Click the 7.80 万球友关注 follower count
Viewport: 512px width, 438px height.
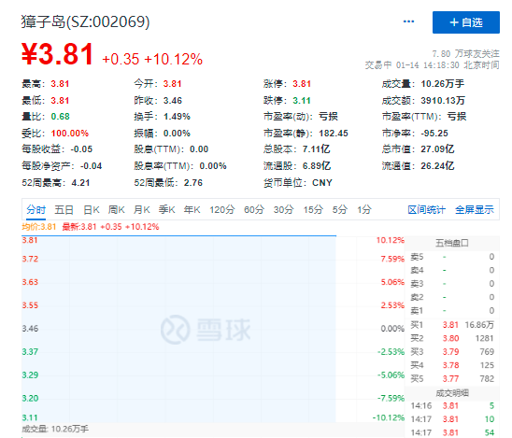[x=465, y=53]
